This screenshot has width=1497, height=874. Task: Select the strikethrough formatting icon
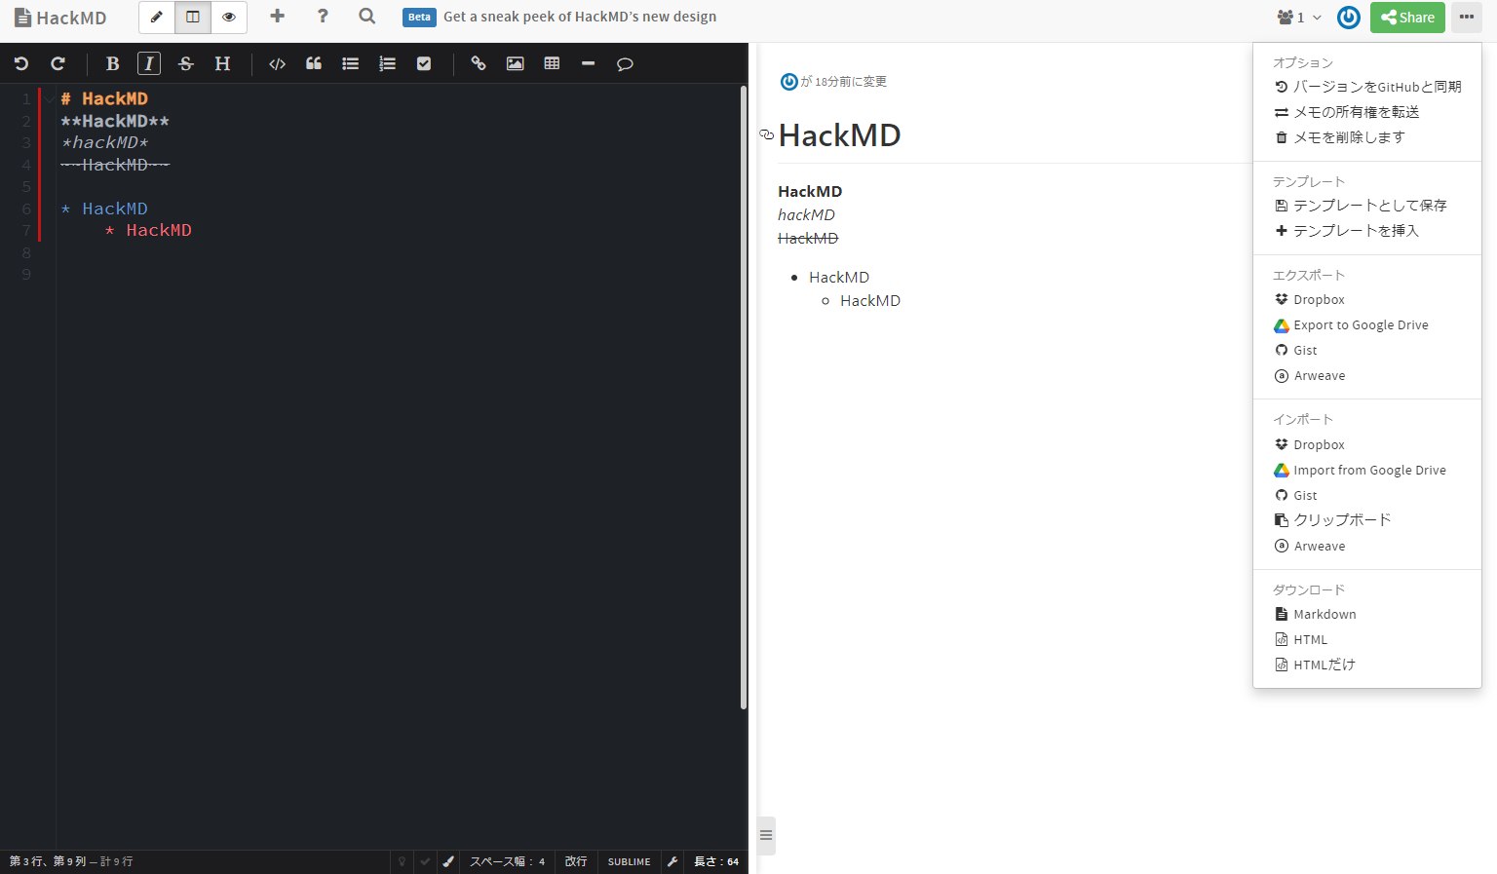coord(185,63)
